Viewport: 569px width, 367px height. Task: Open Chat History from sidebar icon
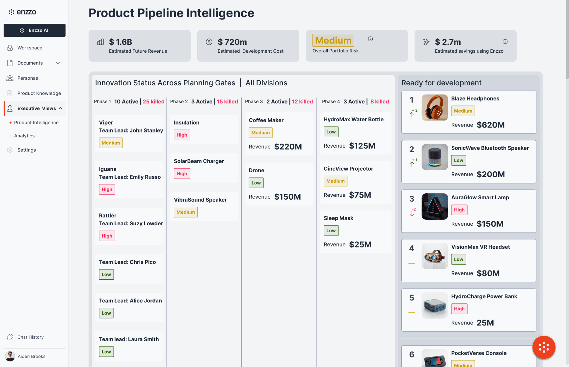[10, 337]
